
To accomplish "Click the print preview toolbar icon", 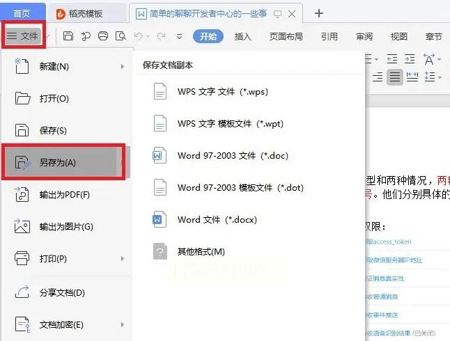I will [x=121, y=36].
